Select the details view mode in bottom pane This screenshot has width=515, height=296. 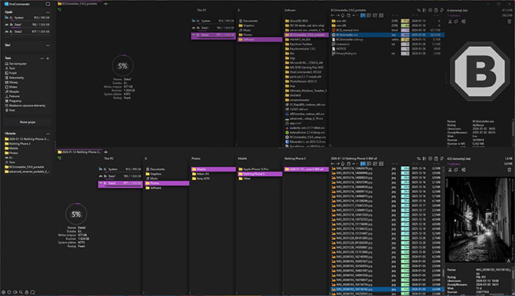(363, 164)
